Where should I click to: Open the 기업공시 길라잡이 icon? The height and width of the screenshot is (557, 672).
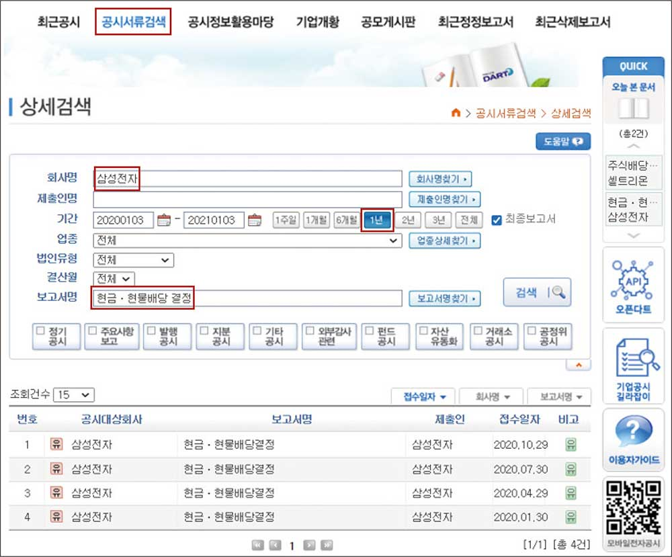coord(637,357)
